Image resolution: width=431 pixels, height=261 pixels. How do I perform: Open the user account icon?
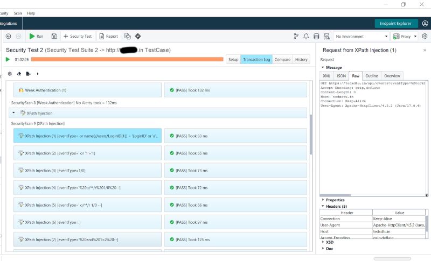425,23
